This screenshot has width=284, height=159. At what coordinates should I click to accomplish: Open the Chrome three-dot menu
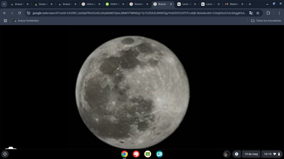[279, 13]
